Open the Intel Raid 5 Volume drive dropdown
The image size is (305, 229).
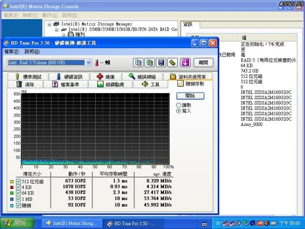point(89,62)
